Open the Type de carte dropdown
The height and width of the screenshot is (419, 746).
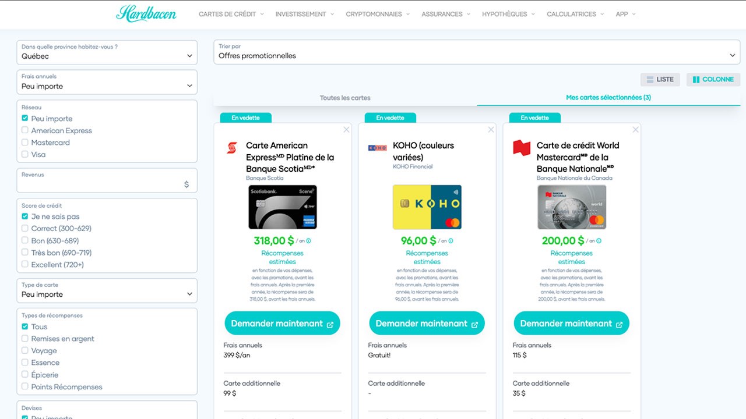pyautogui.click(x=107, y=290)
